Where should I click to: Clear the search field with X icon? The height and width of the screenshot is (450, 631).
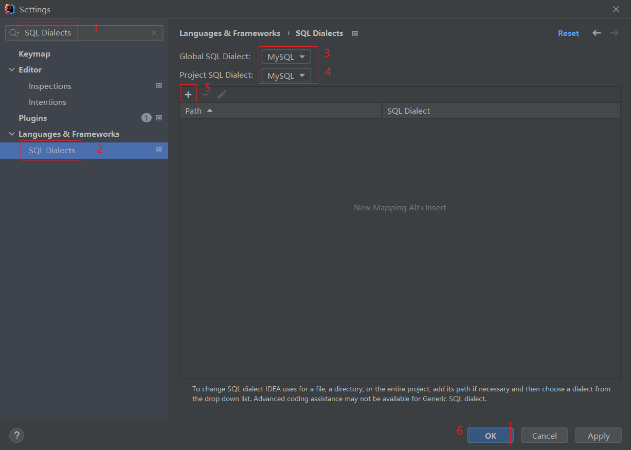click(x=154, y=33)
